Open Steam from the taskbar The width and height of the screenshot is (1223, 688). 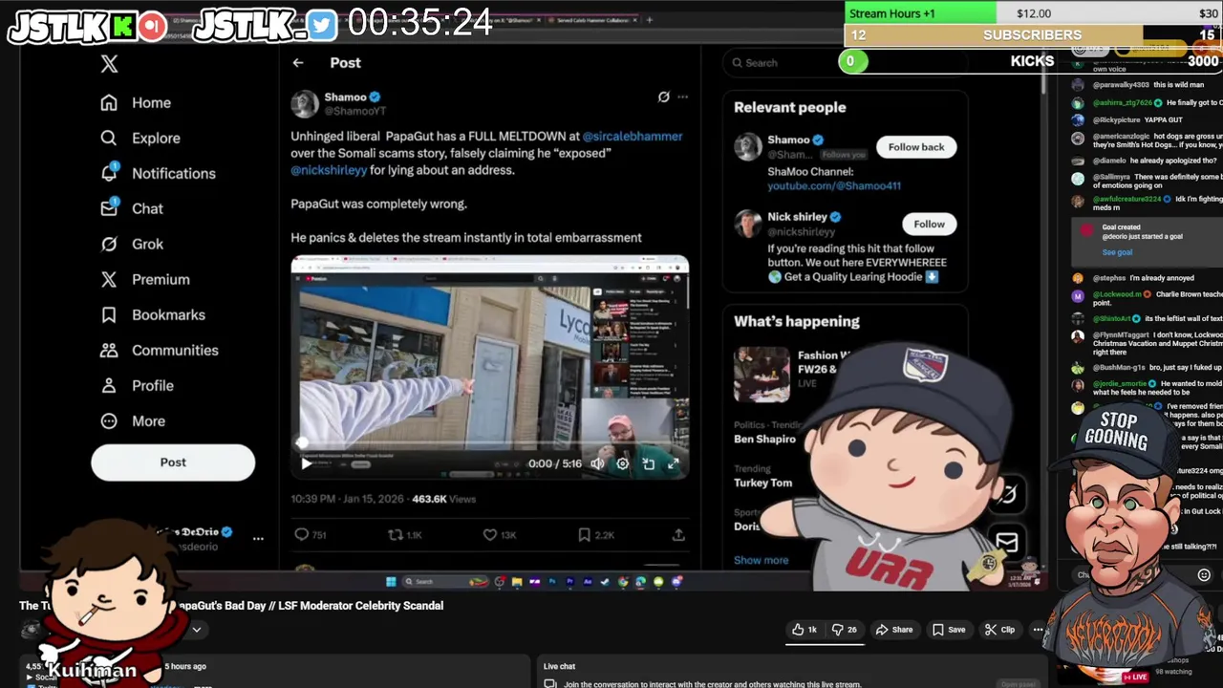click(605, 582)
